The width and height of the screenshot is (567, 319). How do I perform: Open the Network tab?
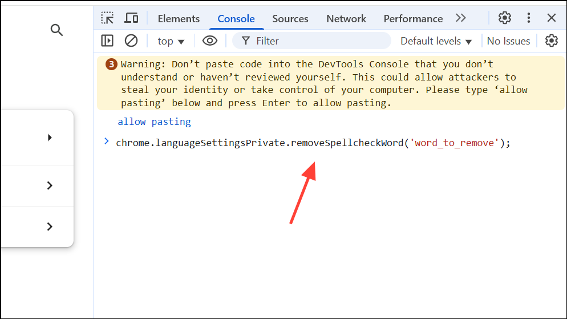[346, 19]
